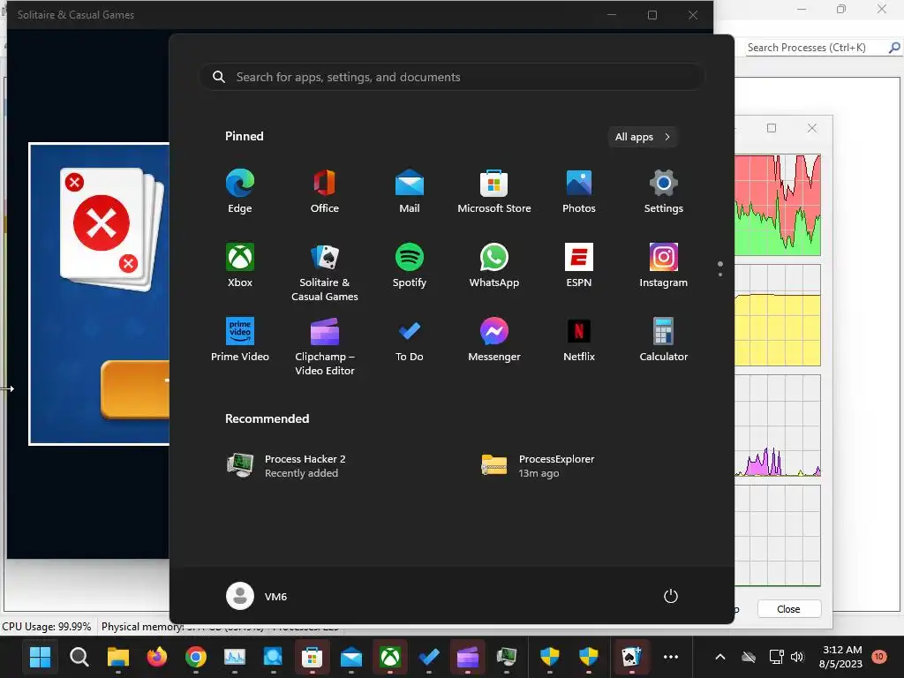
Task: Switch to Clipchamp on the taskbar
Action: click(x=468, y=657)
